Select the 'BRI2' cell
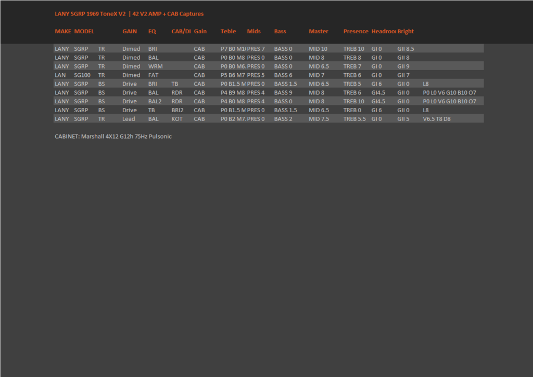This screenshot has width=533, height=377. pos(177,110)
